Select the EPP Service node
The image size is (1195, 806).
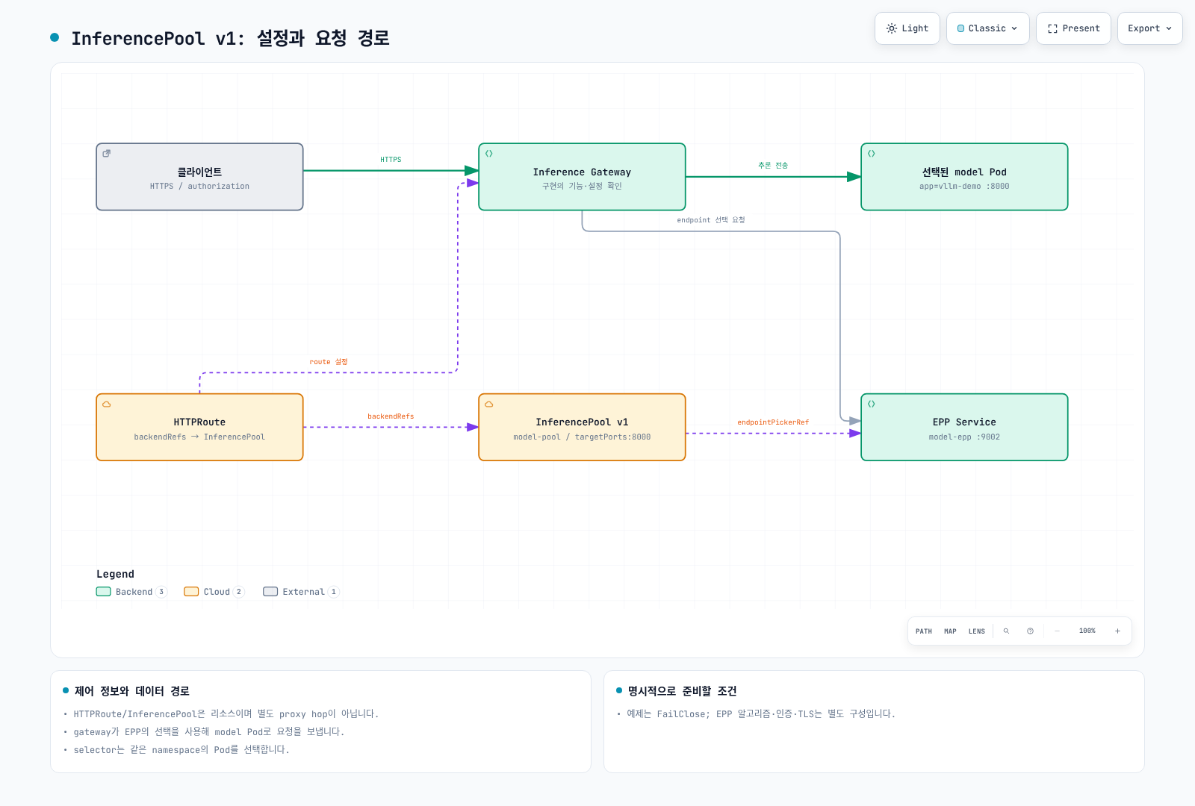click(964, 427)
